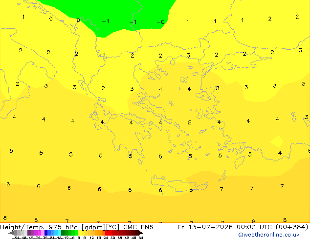310x239 pixels.
Task: Select the "(00+384)" forecast hour text
Action: [x=291, y=227]
